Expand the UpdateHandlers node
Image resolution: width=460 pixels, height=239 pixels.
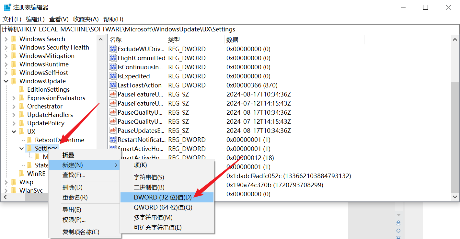click(14, 115)
